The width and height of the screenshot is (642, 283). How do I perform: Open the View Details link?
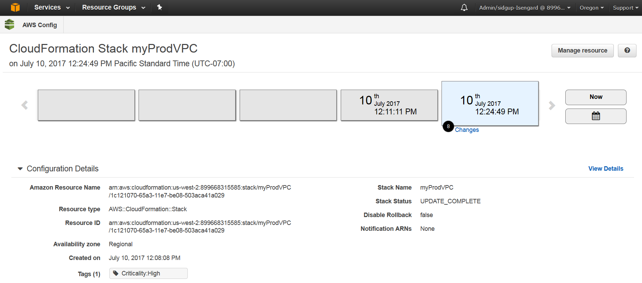click(x=606, y=169)
